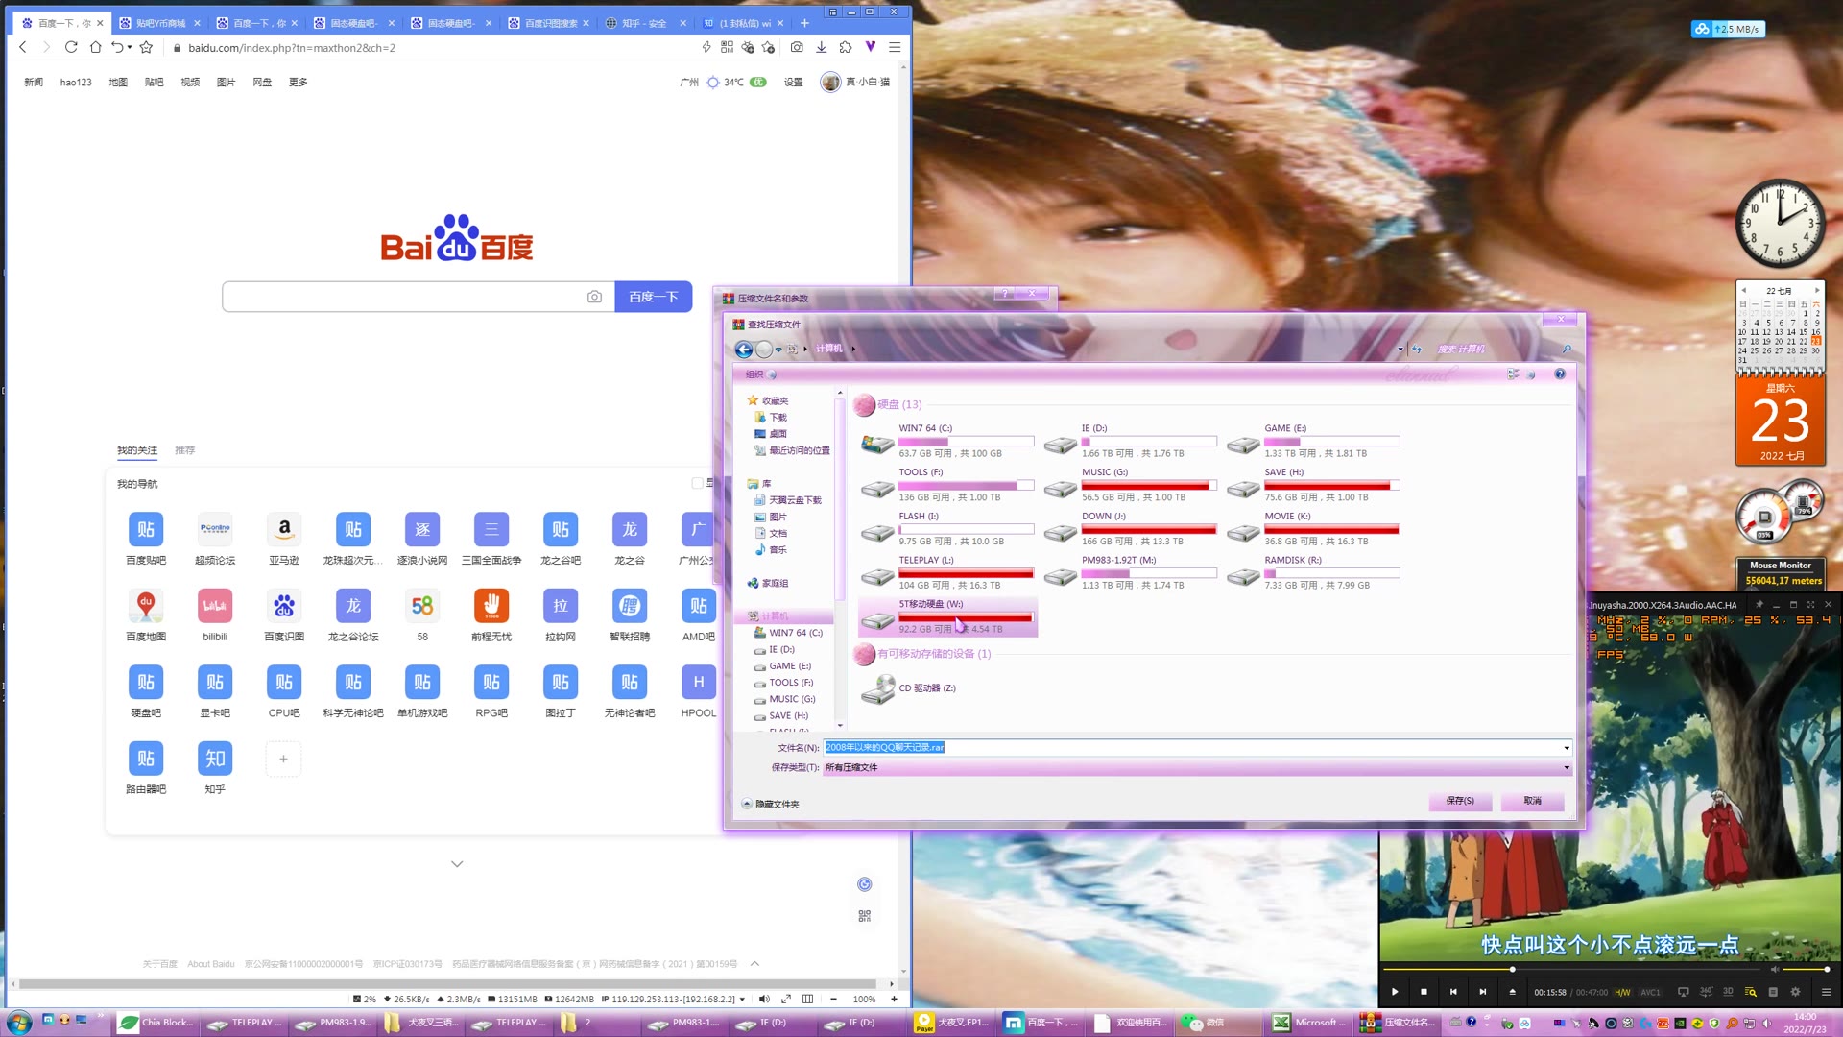Open the screenshot camera tool in browser toolbar

pos(797,47)
